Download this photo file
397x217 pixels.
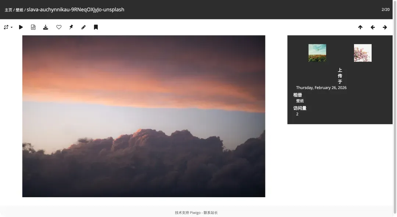click(46, 27)
